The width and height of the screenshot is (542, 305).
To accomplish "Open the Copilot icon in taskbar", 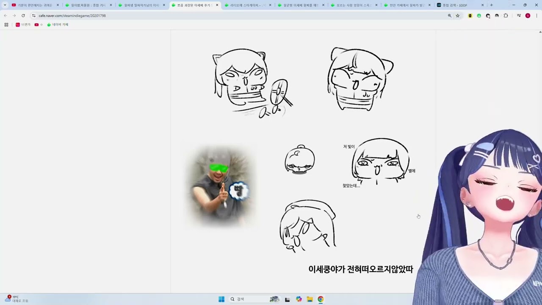I will click(299, 299).
